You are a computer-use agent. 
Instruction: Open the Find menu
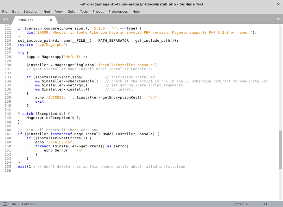click(47, 12)
